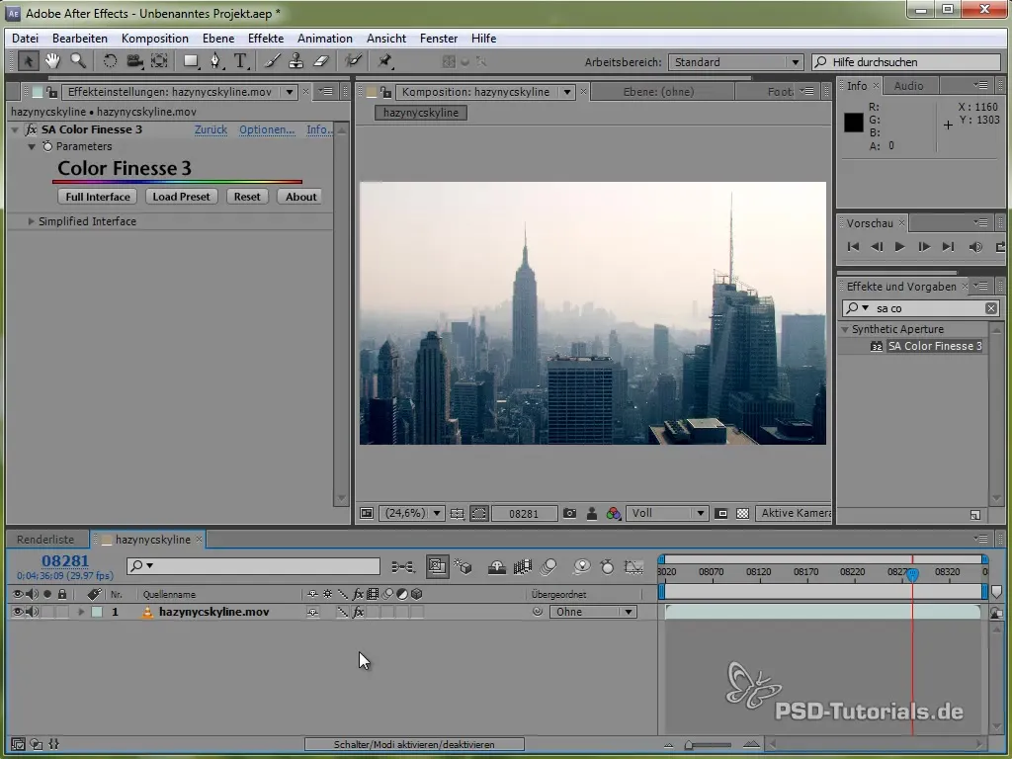
Task: Open Effekte menu
Action: point(266,39)
